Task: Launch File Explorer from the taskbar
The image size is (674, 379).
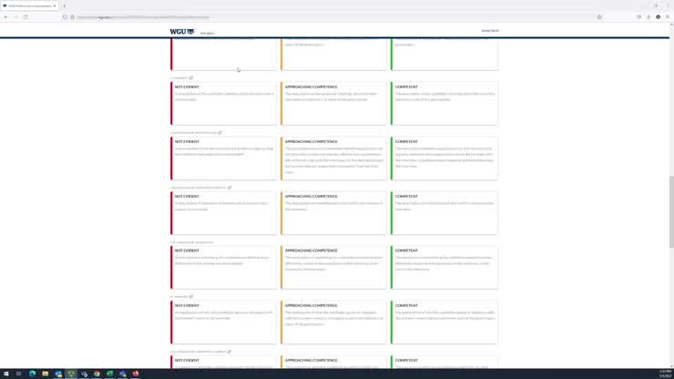Action: pos(45,374)
